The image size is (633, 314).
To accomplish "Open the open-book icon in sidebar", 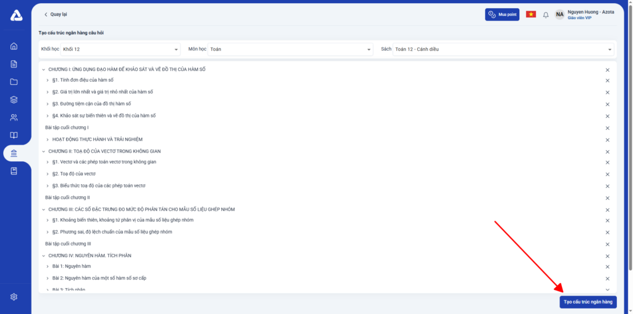I will coord(14,135).
